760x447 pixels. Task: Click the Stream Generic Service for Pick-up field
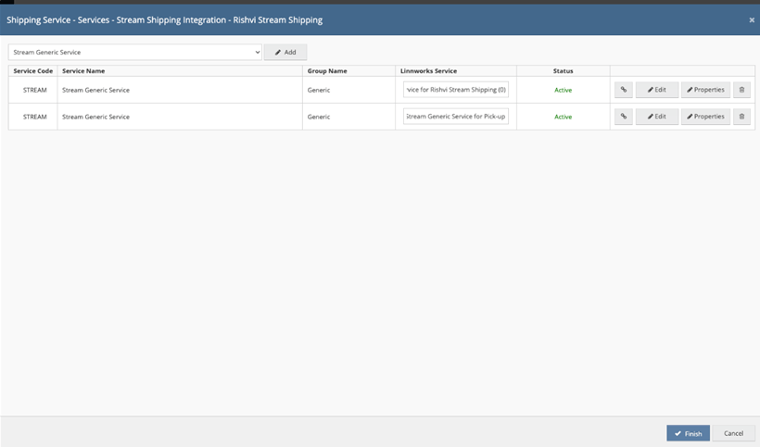(456, 117)
